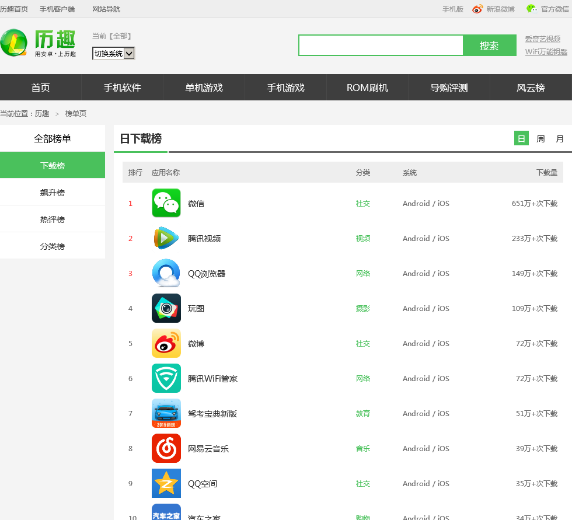
Task: Click the Sina Weibo icon in header
Action: point(477,9)
